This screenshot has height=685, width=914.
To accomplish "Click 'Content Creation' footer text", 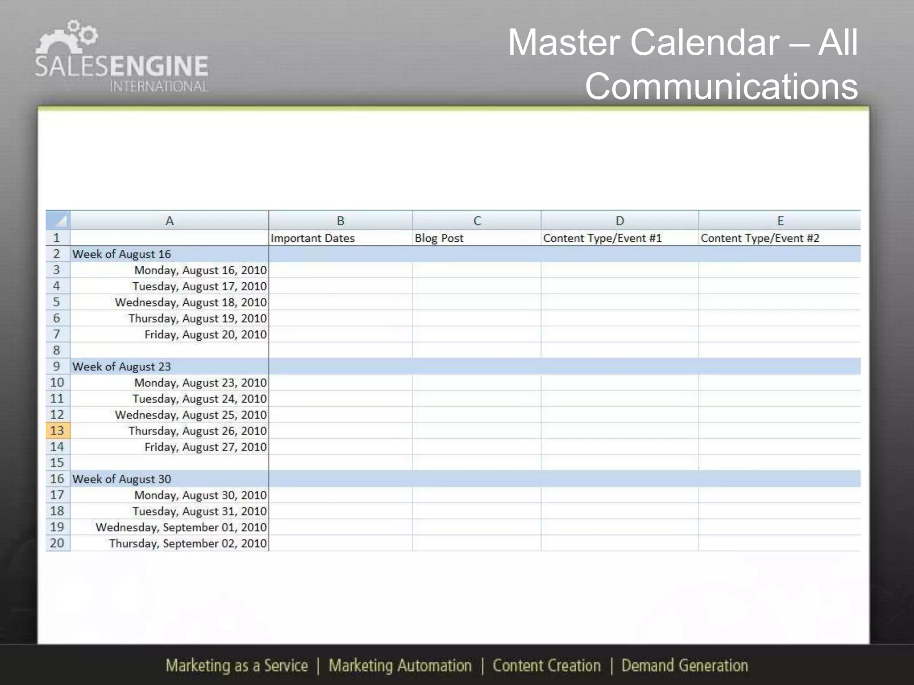I will point(547,665).
